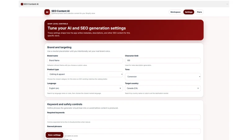The image size is (248, 140).
Task: Click the Brand name input field
Action: 85,60
